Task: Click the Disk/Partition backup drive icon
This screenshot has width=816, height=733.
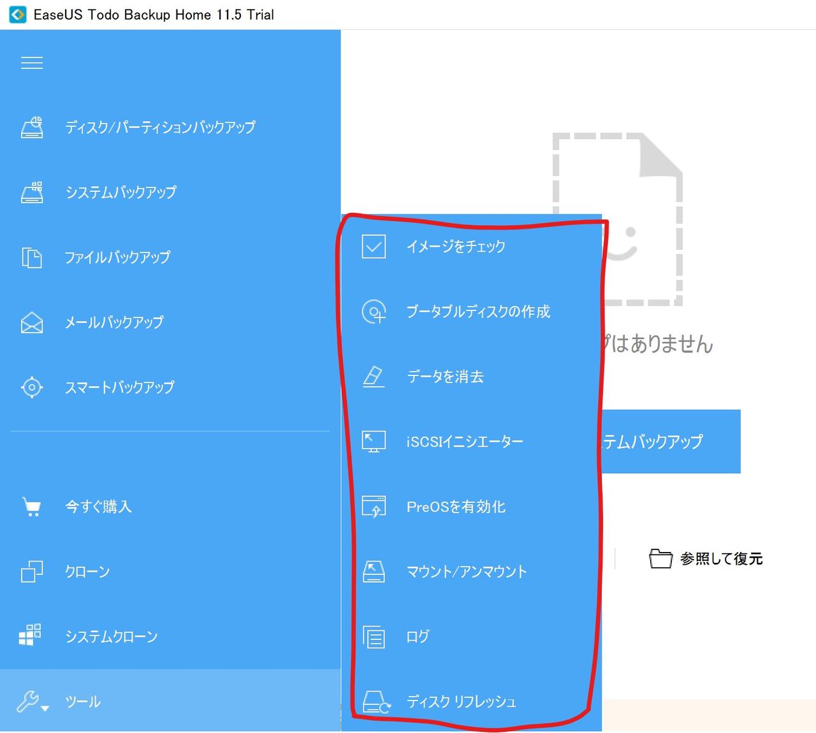Action: click(x=32, y=127)
